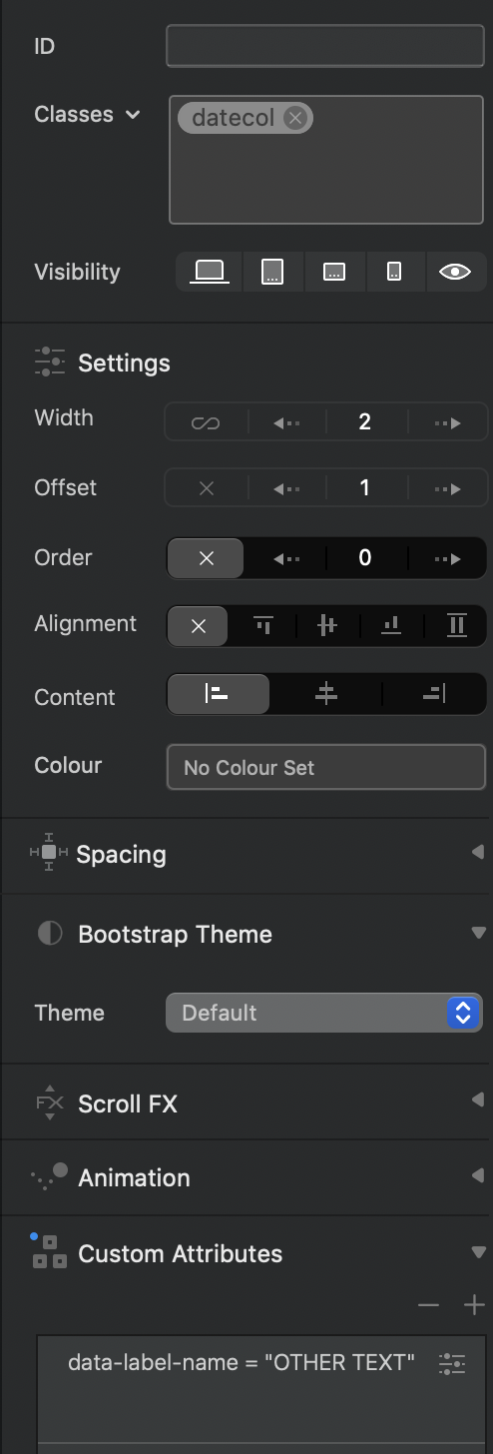Set Content to center alignment

click(x=326, y=694)
